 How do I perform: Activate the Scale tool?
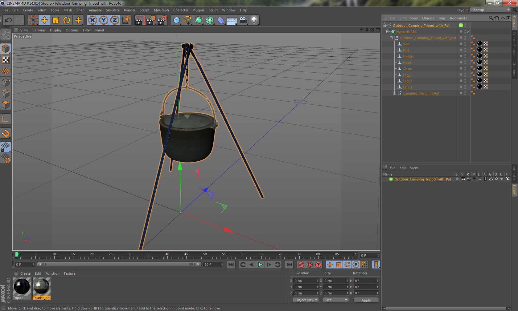point(55,20)
